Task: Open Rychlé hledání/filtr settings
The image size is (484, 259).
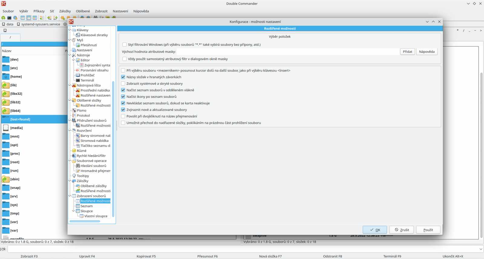Action: coord(91,156)
